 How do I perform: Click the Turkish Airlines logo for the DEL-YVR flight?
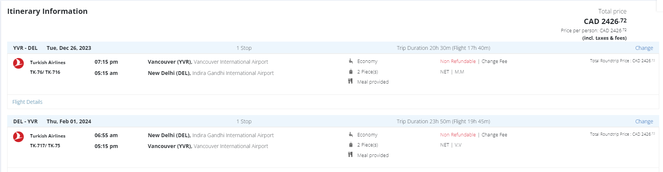pyautogui.click(x=18, y=137)
